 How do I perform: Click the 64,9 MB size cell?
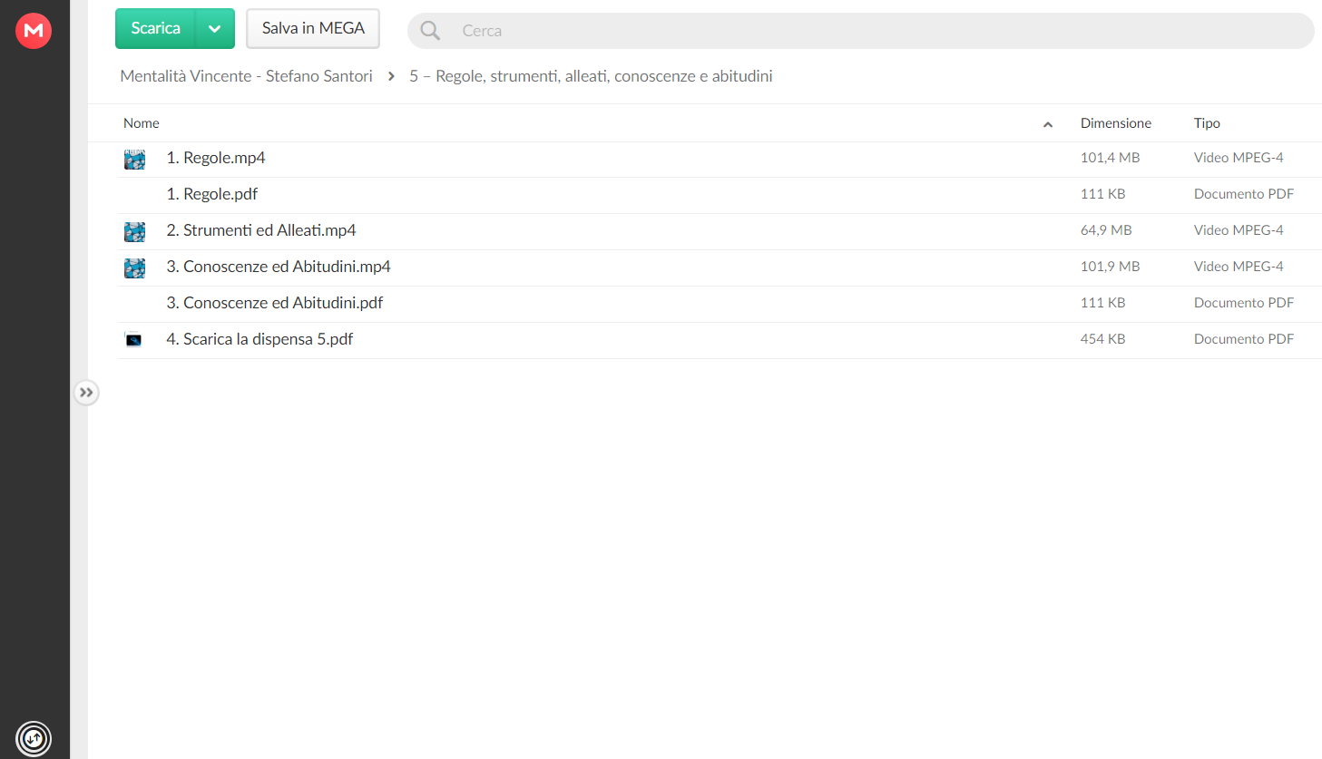point(1106,230)
